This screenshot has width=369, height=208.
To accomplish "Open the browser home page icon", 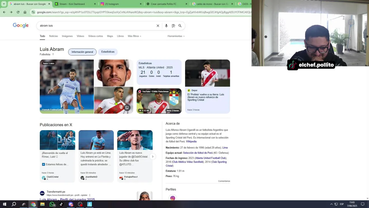I will coord(25,12).
